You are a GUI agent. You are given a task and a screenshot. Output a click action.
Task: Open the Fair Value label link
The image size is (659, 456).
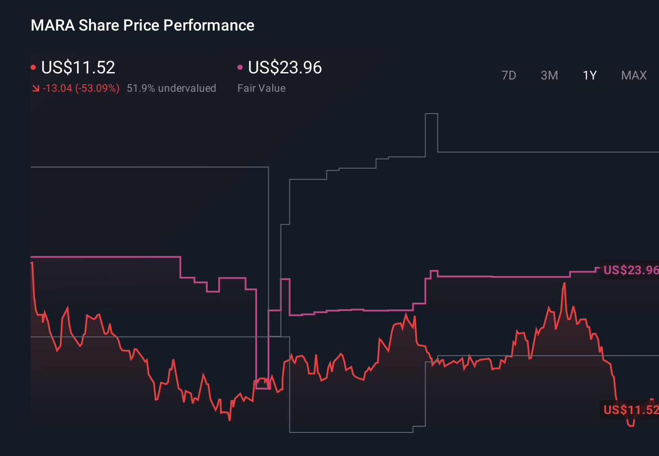pyautogui.click(x=261, y=88)
